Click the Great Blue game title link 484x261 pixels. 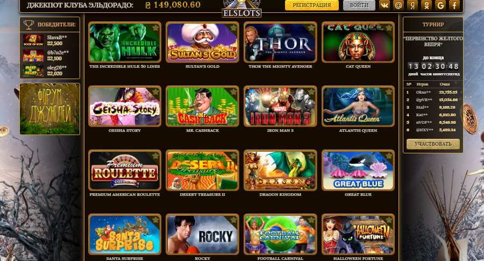(358, 195)
